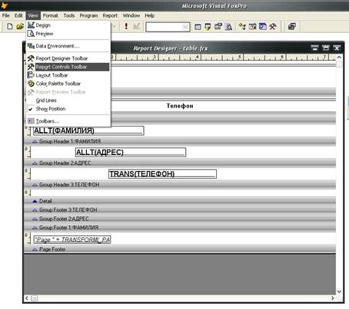349x309 pixels.
Task: Click the fox icon in the title bar
Action: tap(5, 5)
